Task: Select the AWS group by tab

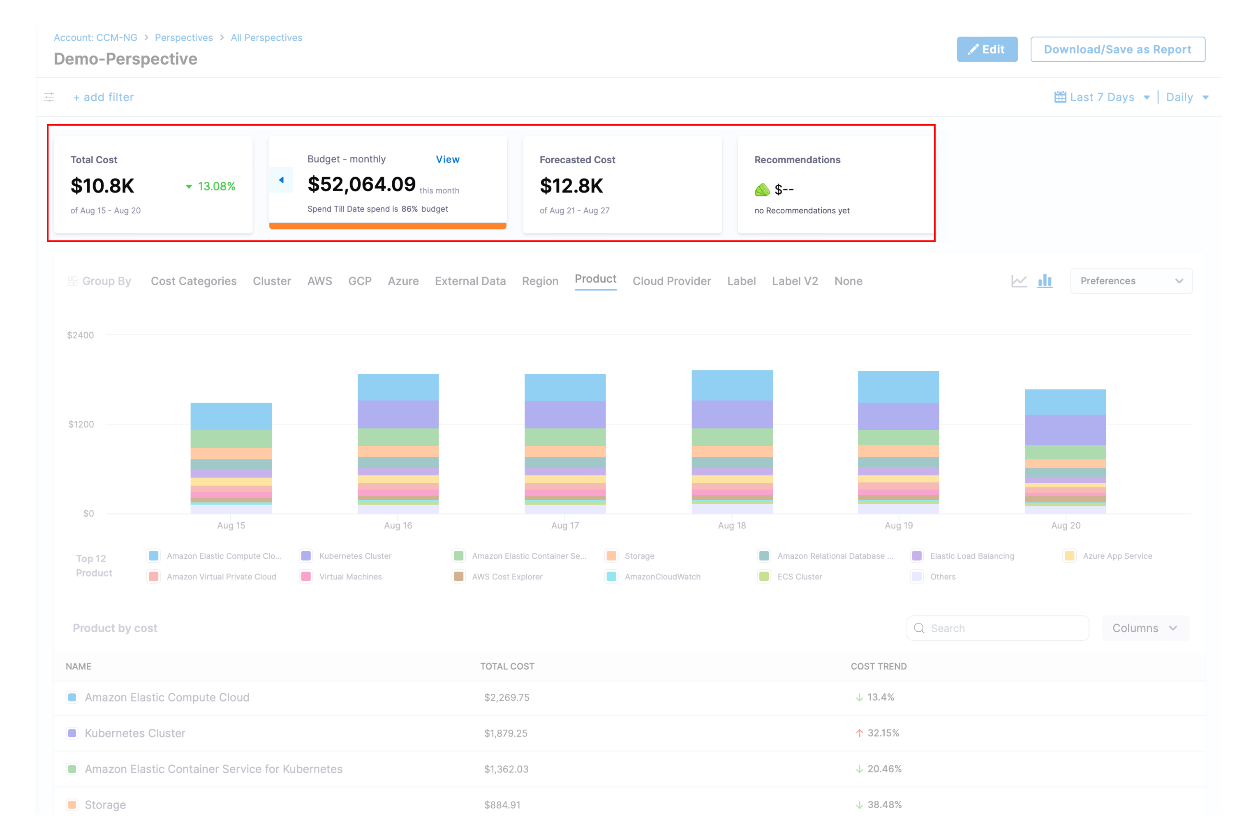Action: [x=319, y=281]
